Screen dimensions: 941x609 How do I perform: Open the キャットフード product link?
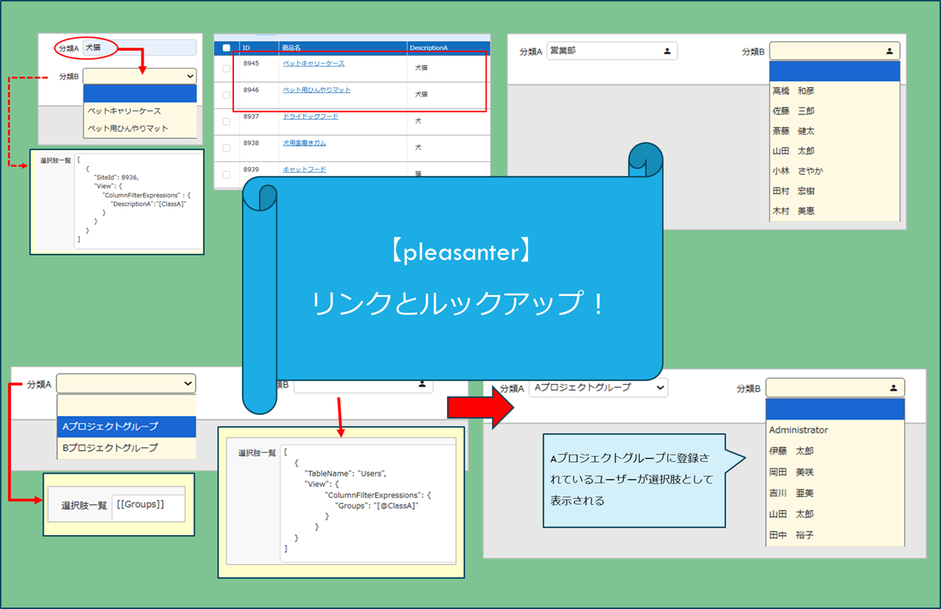(304, 169)
